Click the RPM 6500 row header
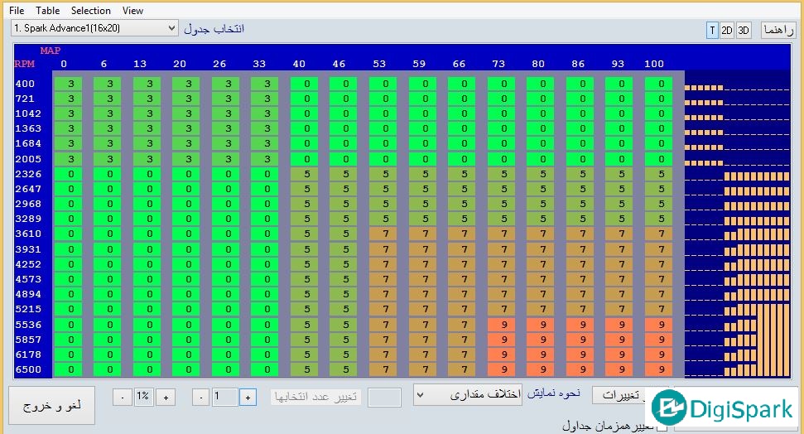 point(28,369)
